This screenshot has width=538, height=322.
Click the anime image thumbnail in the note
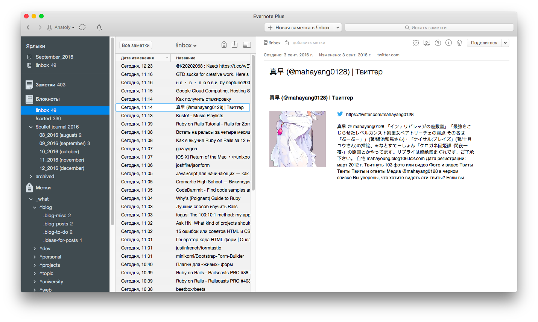click(x=298, y=139)
